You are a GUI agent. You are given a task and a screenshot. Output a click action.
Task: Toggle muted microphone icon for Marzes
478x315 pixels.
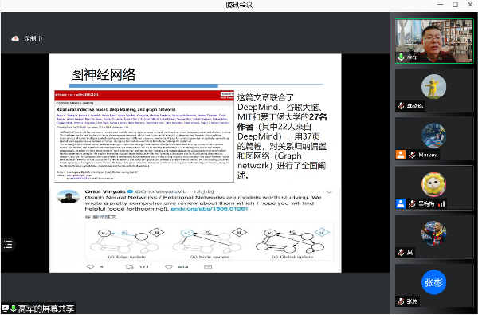[412, 155]
